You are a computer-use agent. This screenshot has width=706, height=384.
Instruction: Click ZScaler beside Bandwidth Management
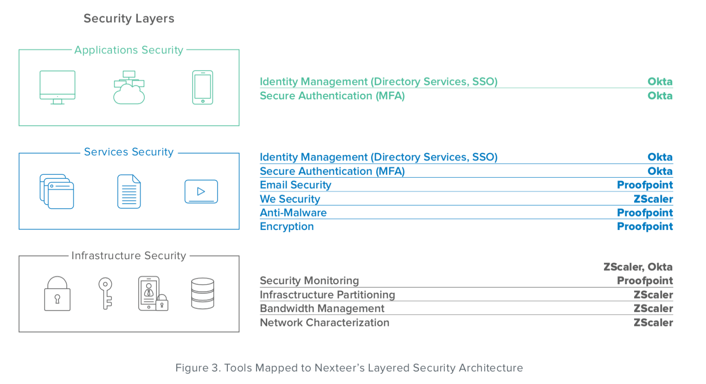[653, 308]
